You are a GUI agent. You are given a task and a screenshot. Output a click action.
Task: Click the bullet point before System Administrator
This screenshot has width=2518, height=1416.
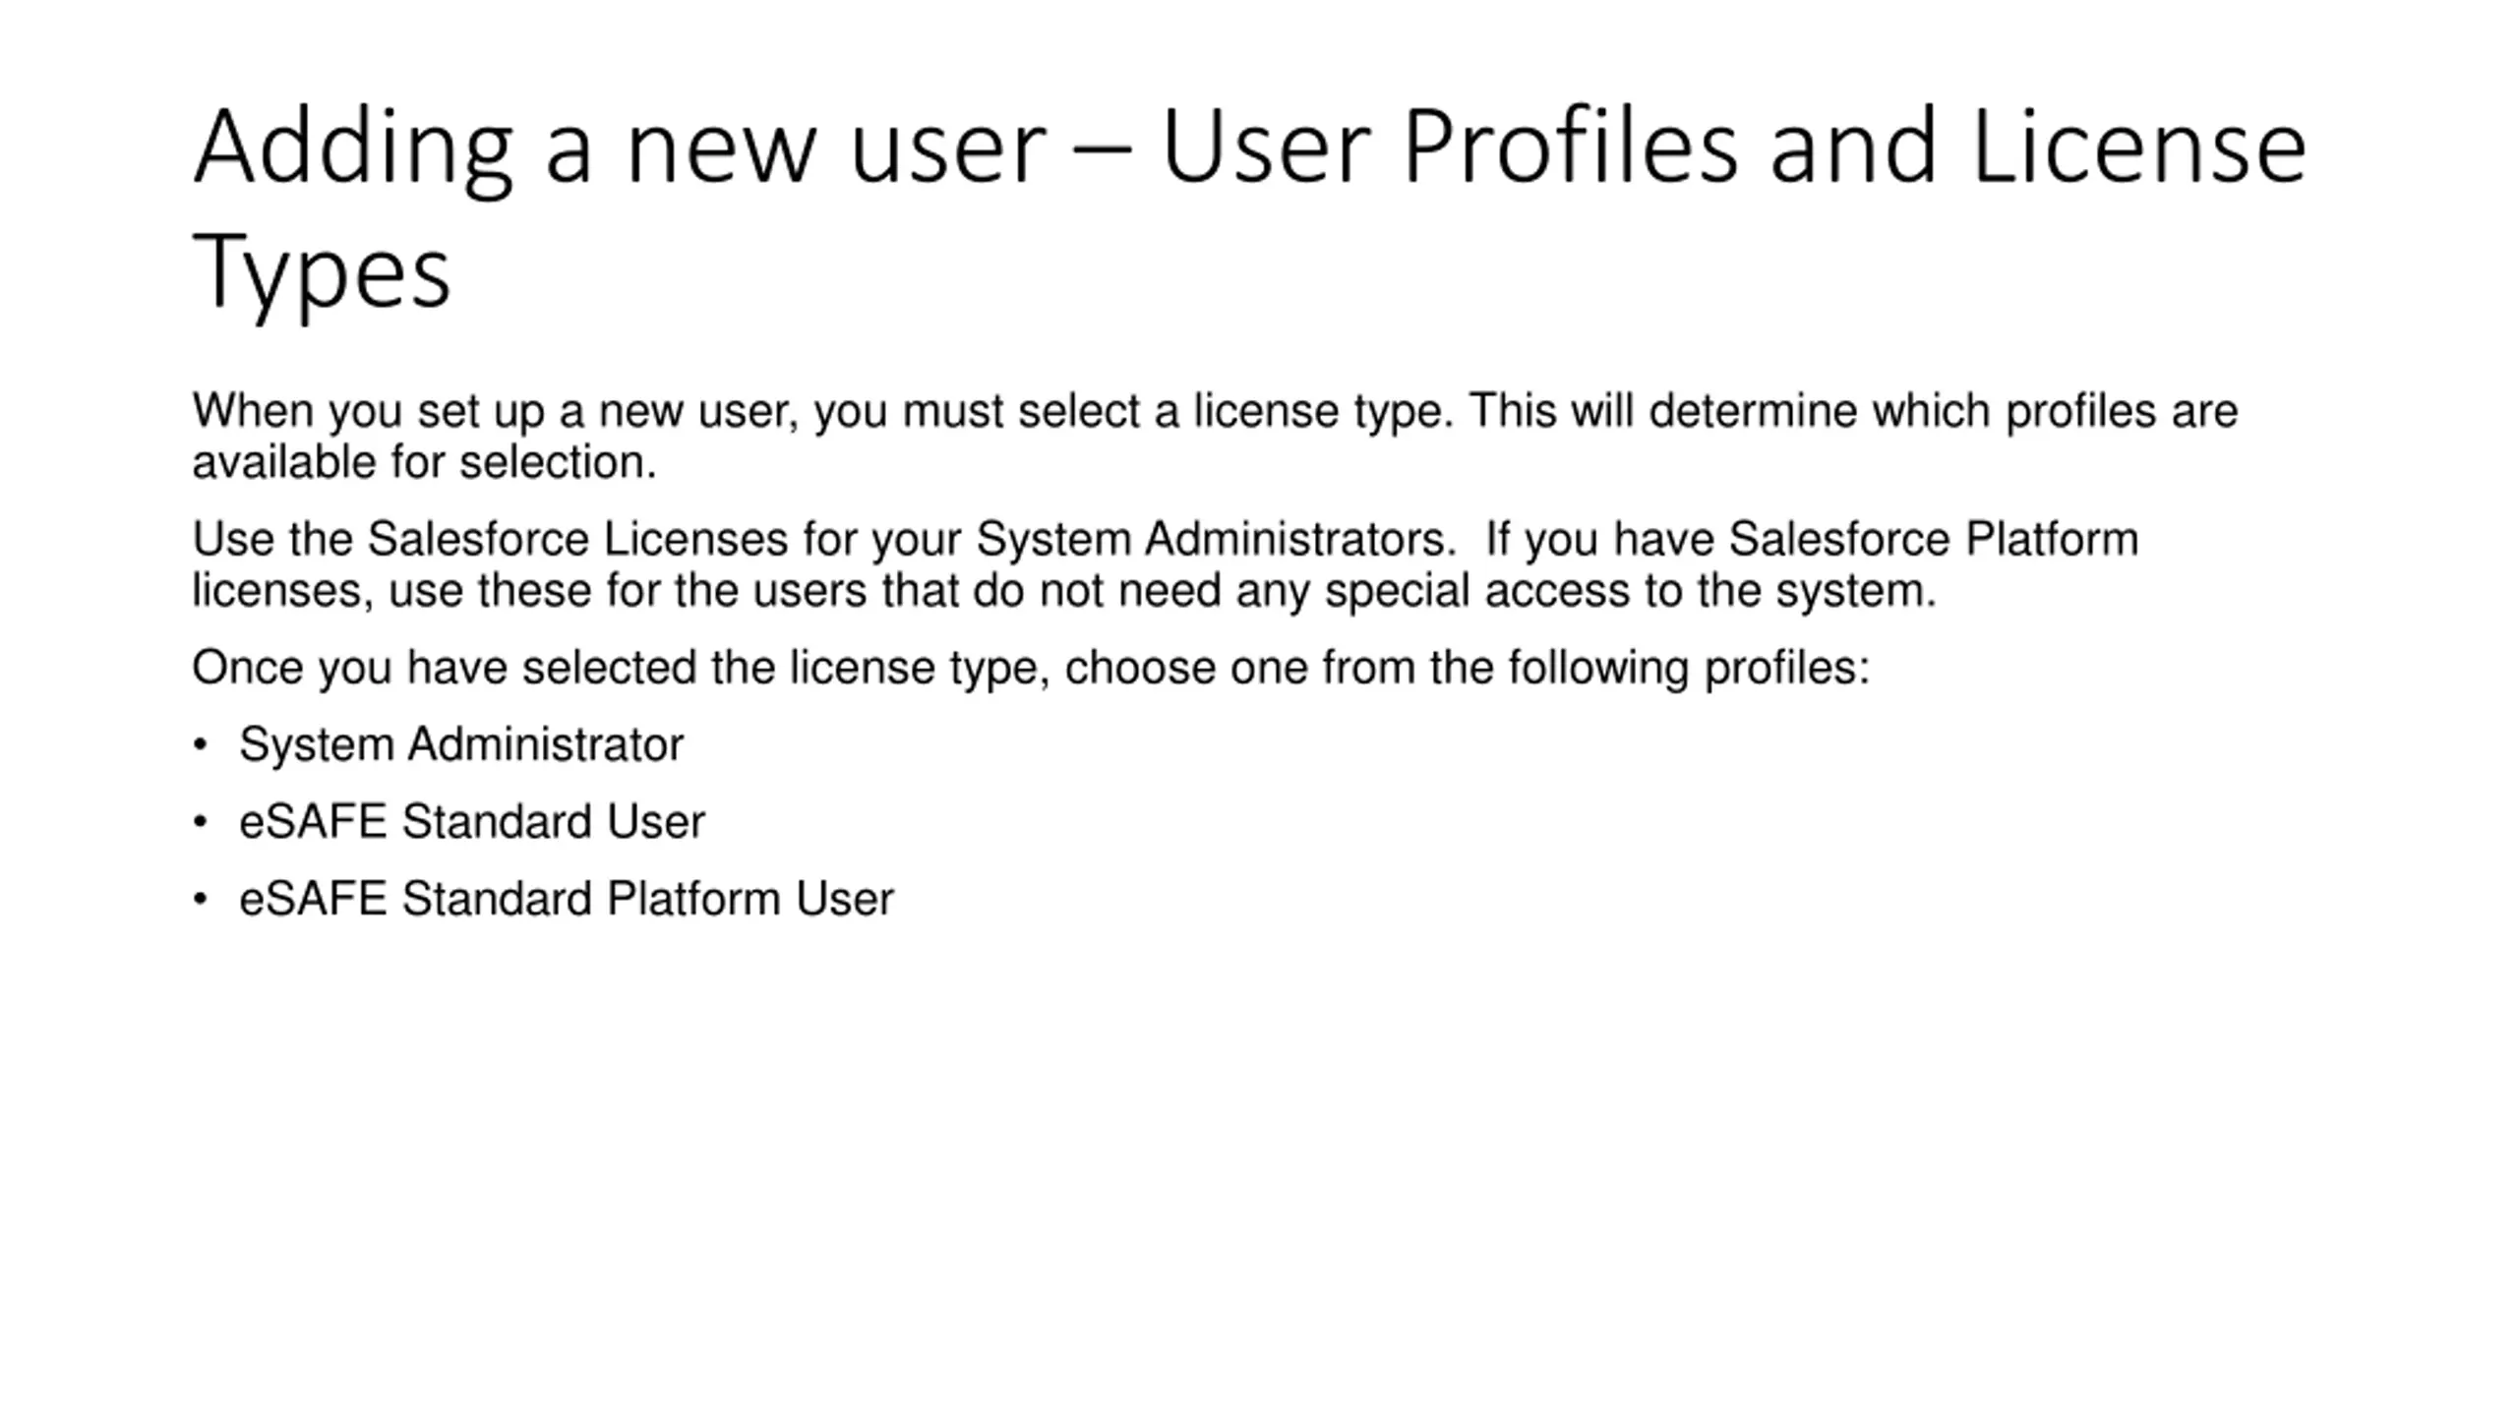point(201,744)
